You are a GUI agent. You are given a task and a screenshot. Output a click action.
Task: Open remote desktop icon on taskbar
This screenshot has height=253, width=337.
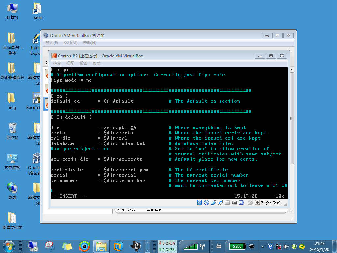(33, 246)
